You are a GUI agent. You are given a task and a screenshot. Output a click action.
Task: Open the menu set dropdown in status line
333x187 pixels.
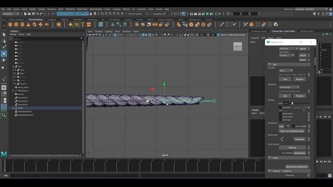[x=10, y=14]
